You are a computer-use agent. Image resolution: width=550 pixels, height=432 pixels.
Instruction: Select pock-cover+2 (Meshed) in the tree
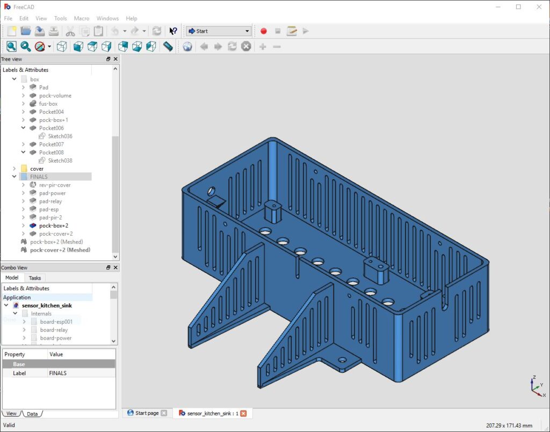[60, 250]
